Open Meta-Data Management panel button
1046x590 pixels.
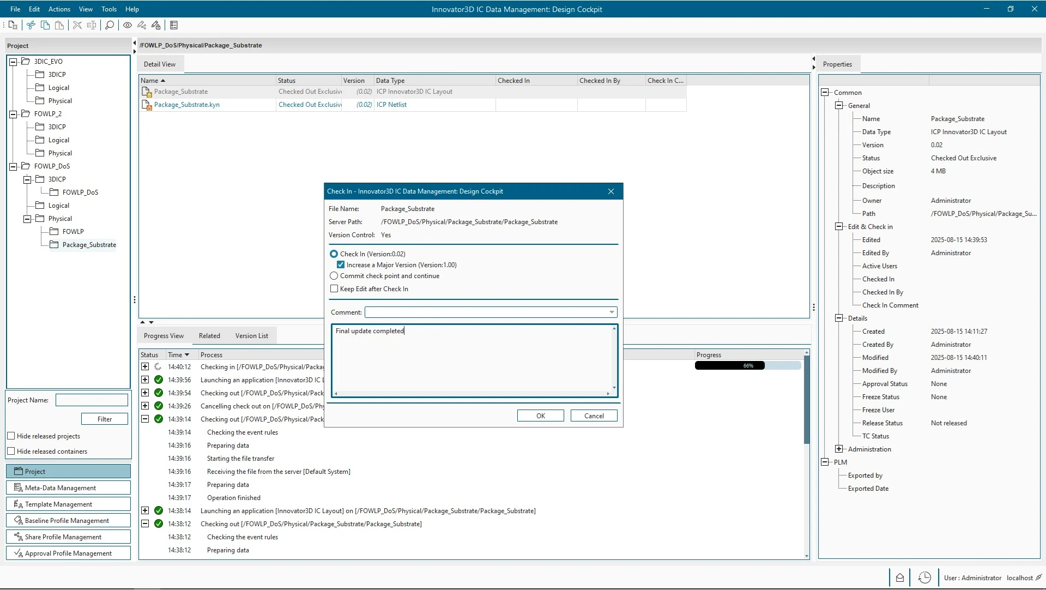pos(68,488)
